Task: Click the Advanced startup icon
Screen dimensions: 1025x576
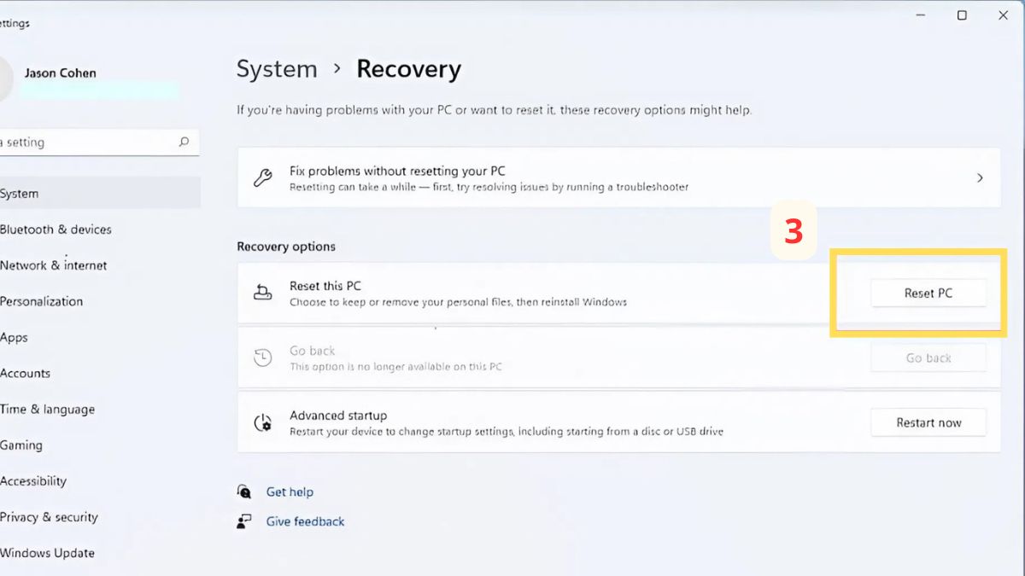Action: (x=263, y=423)
